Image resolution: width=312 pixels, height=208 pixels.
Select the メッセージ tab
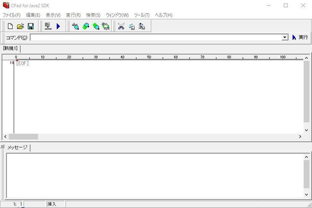(18, 147)
